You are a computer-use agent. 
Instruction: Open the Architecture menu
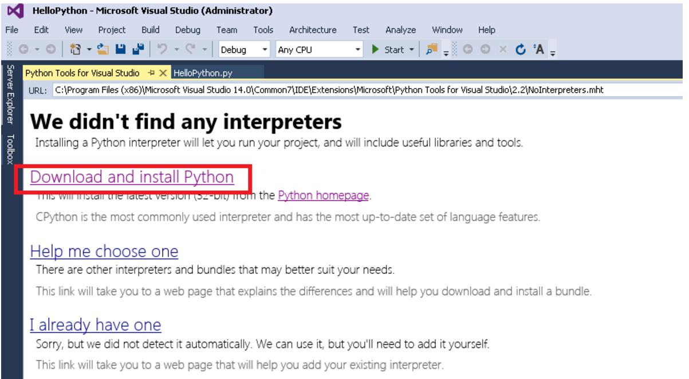point(313,30)
